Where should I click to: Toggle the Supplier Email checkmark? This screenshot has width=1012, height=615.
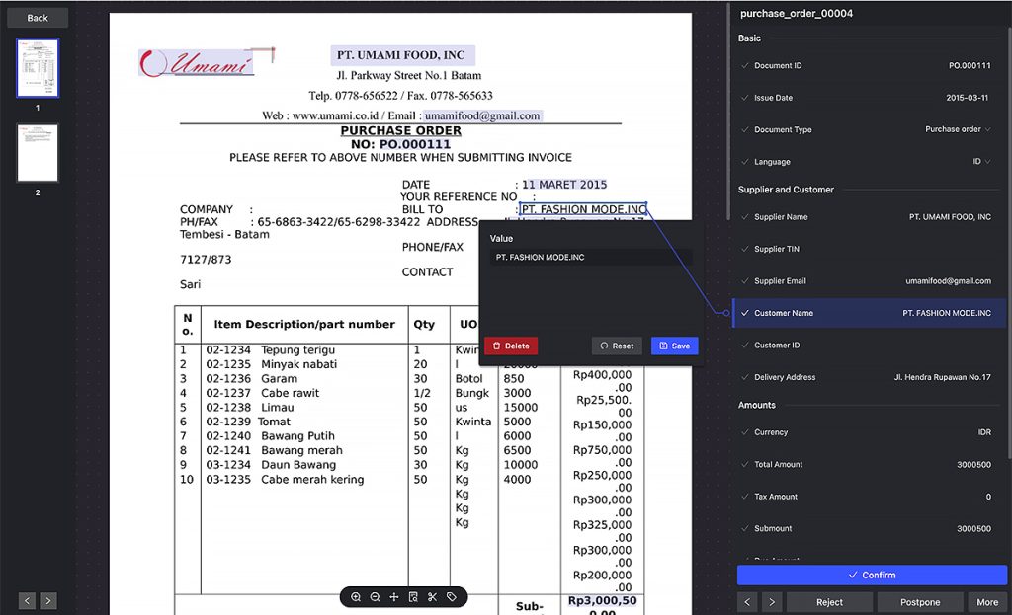tap(745, 281)
